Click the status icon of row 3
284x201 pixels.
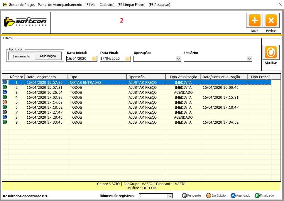5,93
